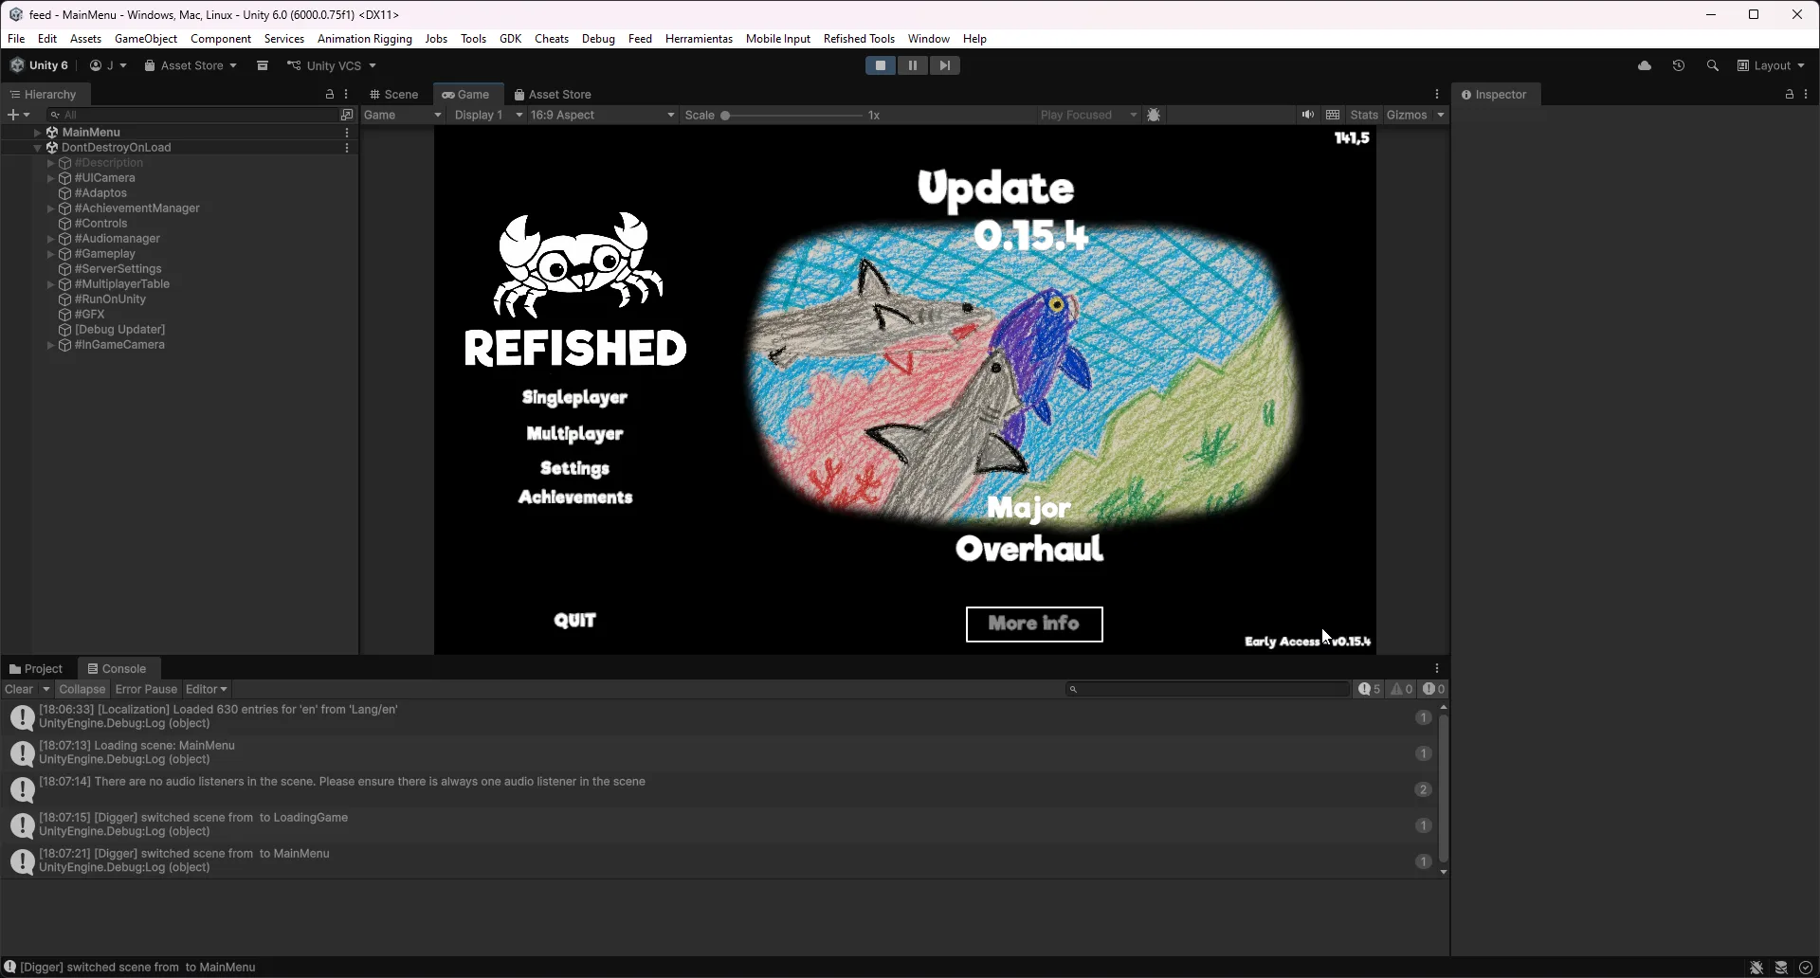
Task: Open Inspector panel more options menu
Action: point(1807,95)
